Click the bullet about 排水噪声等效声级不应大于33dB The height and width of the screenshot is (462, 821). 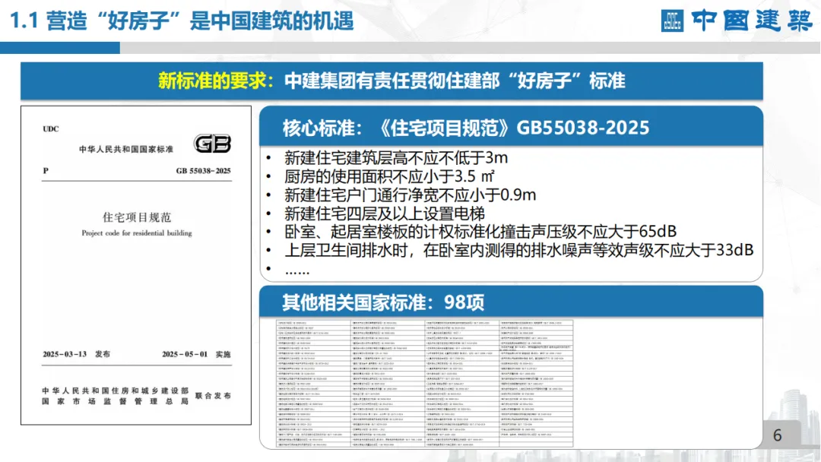[x=519, y=250]
